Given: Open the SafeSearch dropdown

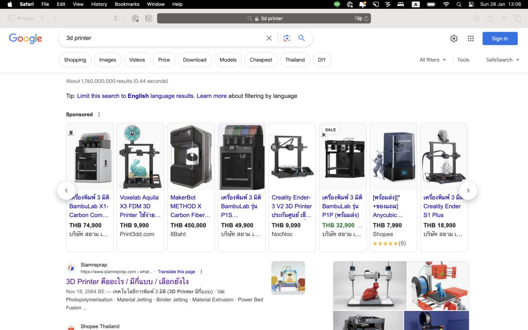Looking at the screenshot, I should 502,60.
